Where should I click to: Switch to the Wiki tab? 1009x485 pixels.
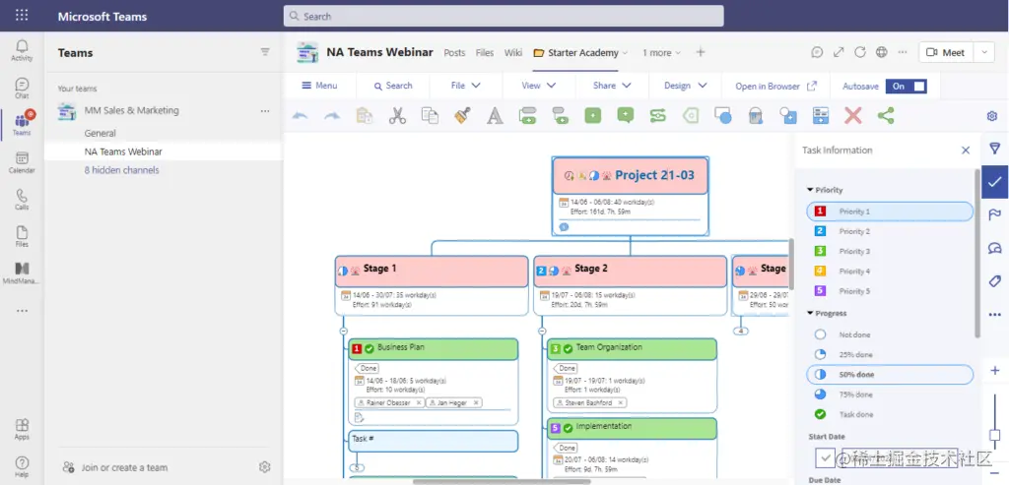(512, 53)
